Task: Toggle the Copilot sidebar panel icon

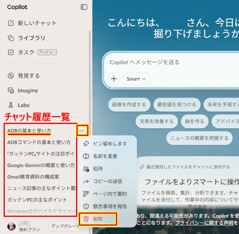Action: pos(84,7)
